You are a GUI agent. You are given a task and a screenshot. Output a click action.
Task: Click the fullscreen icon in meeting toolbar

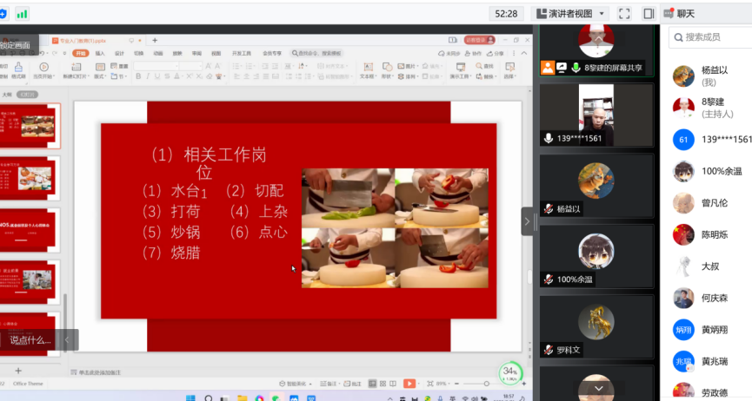pyautogui.click(x=624, y=13)
